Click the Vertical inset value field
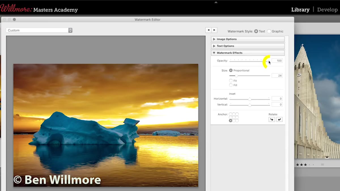Viewport: 340px width, 191px height. click(277, 105)
